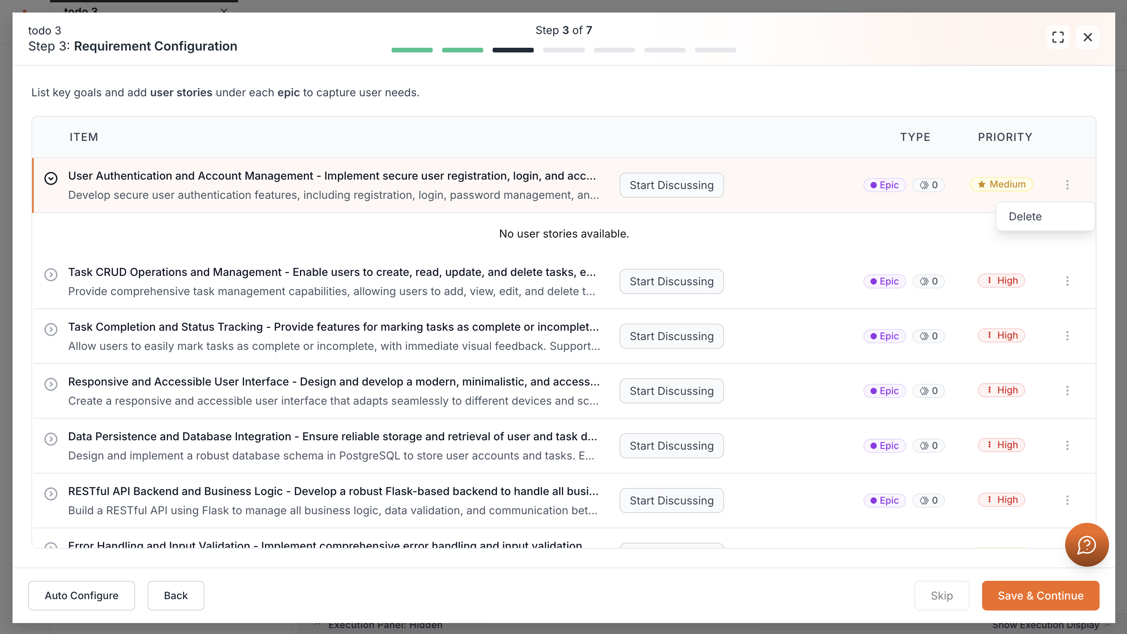Click story count badge on Data Persistence row
The image size is (1127, 634).
tap(928, 445)
